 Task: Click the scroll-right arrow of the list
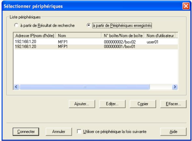tap(175, 87)
